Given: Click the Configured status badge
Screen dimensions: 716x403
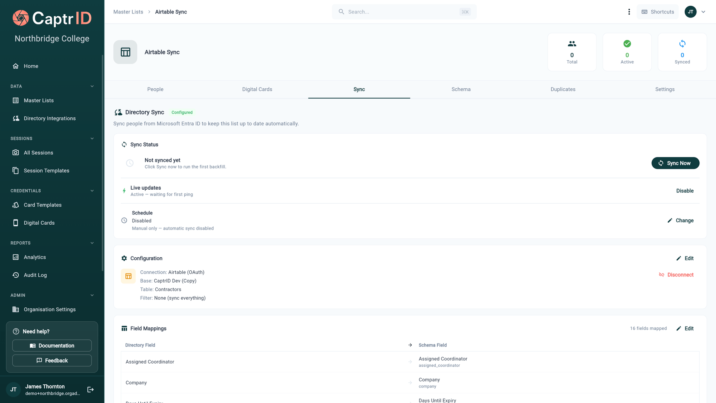Looking at the screenshot, I should (182, 112).
